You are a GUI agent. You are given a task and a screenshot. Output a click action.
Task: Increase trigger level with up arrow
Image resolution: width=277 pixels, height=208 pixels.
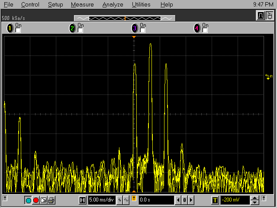[255, 198]
